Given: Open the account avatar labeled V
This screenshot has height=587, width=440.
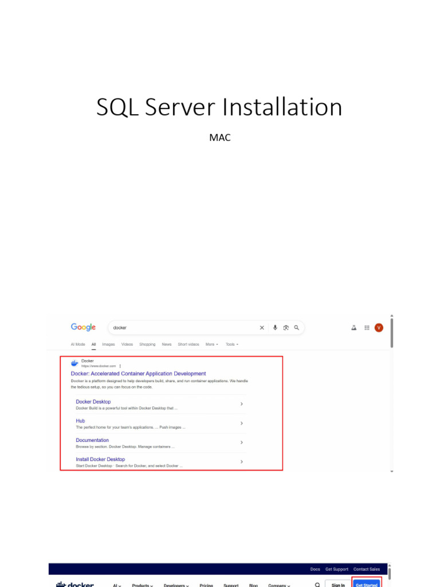Looking at the screenshot, I should (x=379, y=328).
